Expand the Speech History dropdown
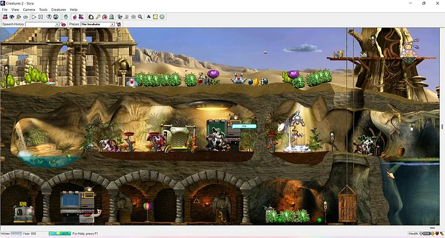The width and height of the screenshot is (445, 238). (57, 24)
